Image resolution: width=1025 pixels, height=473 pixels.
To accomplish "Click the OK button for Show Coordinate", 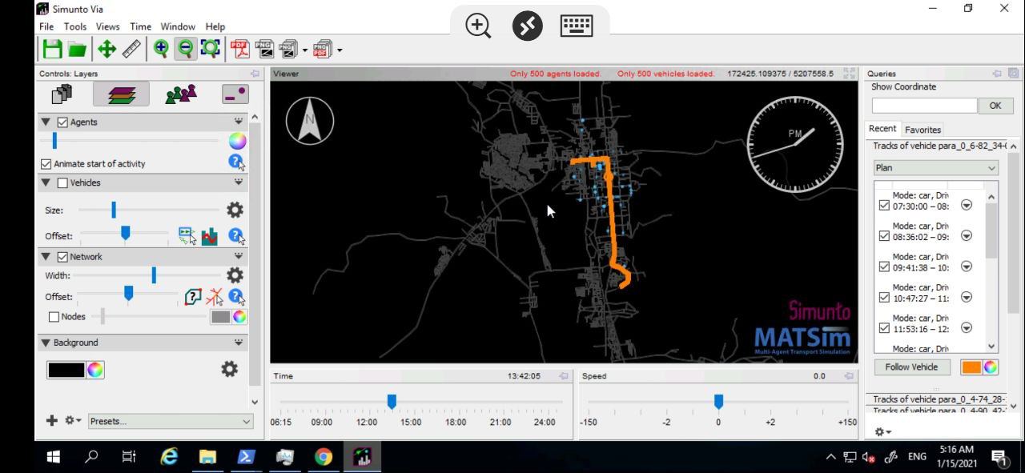I will click(x=995, y=106).
